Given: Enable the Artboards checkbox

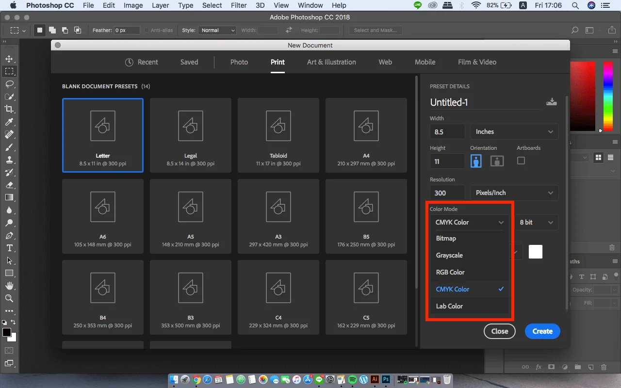Looking at the screenshot, I should (521, 160).
